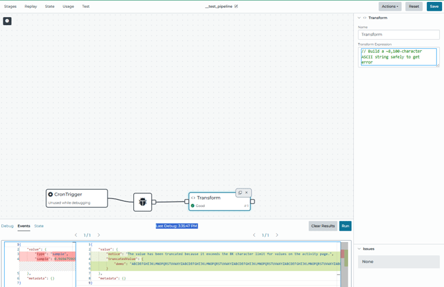This screenshot has width=444, height=287.
Task: Select the CronTrigger node
Action: pyautogui.click(x=77, y=198)
